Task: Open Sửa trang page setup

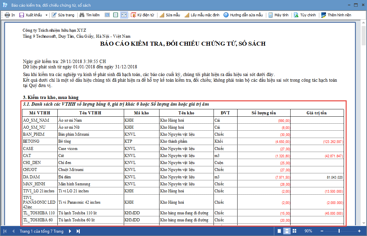Action: [63, 15]
